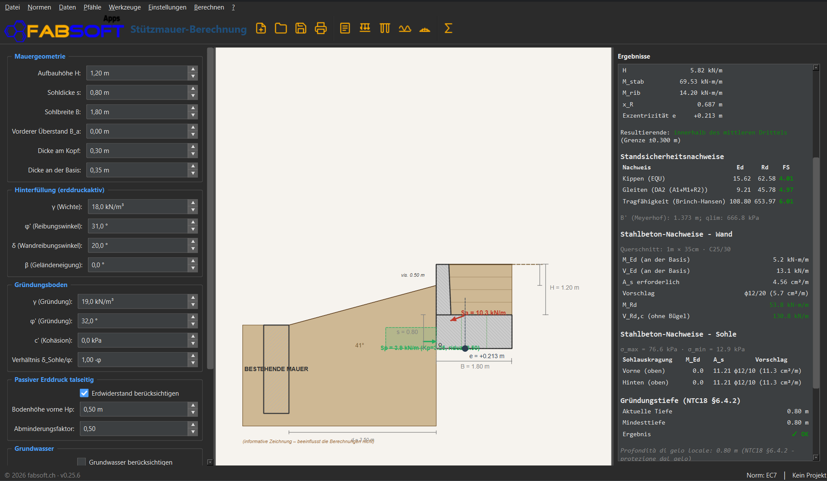
Task: Click the Ergebnisse panel scrollbar thumb
Action: 816,273
